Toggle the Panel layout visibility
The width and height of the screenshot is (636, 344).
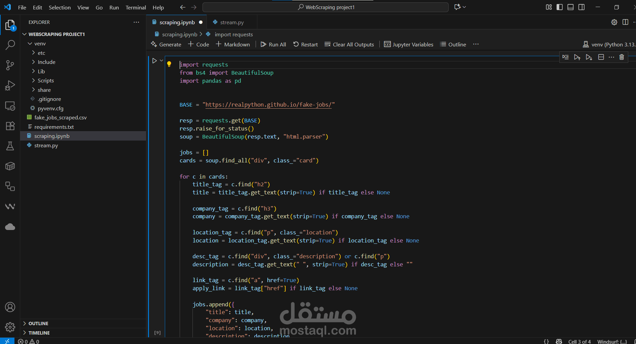pos(570,7)
